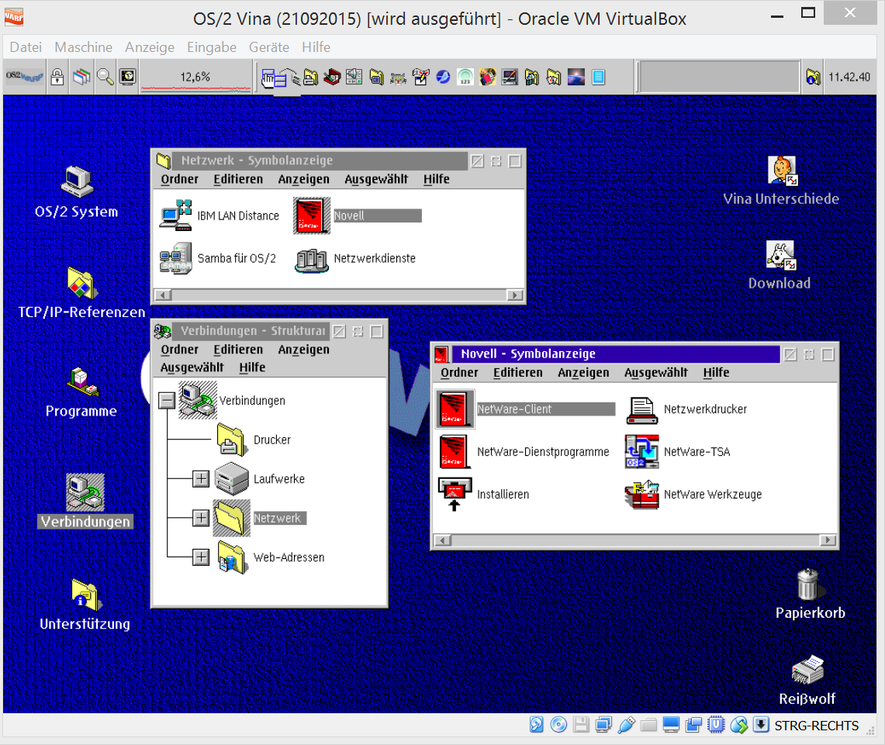The width and height of the screenshot is (885, 745).
Task: Open Ausgewählt menu in Verbindungen window
Action: tap(192, 367)
